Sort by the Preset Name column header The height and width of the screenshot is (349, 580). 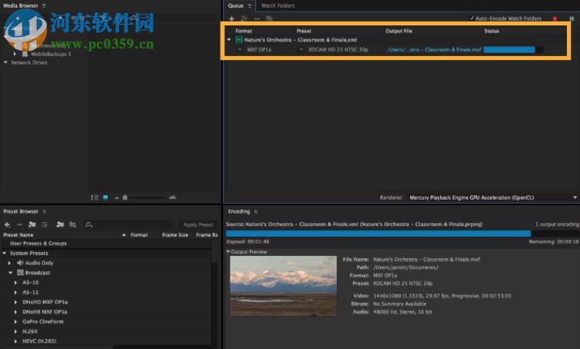point(18,235)
